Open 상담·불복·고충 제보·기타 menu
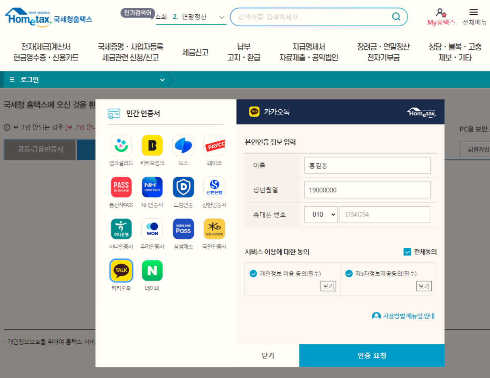This screenshot has width=490, height=378. pos(455,52)
